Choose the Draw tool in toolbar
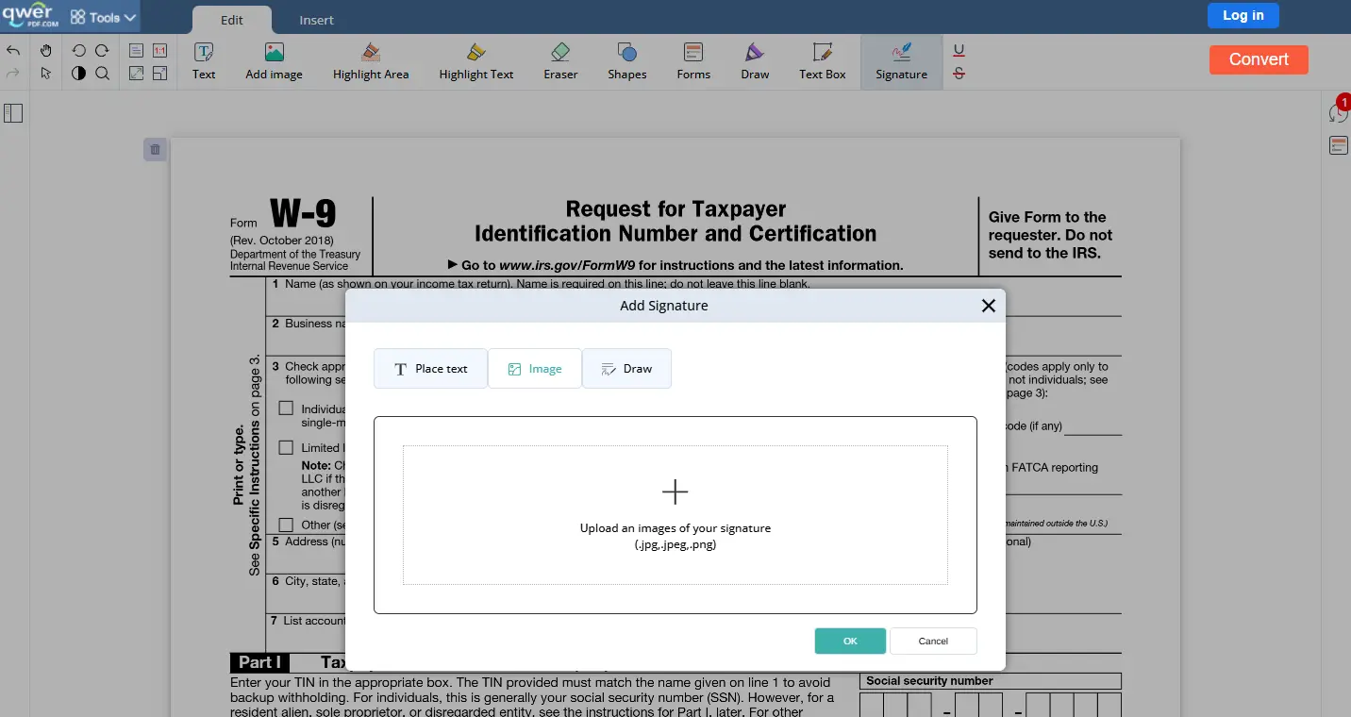Image resolution: width=1351 pixels, height=717 pixels. (x=755, y=62)
